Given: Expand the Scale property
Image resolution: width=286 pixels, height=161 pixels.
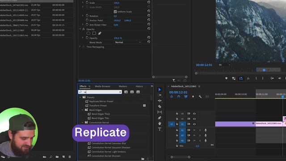Looking at the screenshot, I should (x=83, y=2).
